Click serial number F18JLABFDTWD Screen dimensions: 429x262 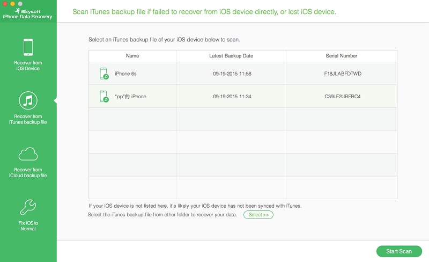tap(343, 74)
